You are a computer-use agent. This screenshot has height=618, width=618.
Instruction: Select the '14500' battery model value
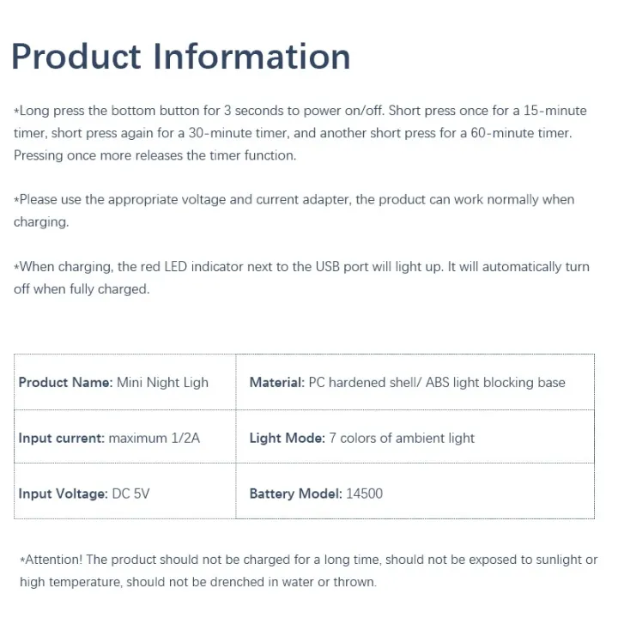[x=365, y=494]
